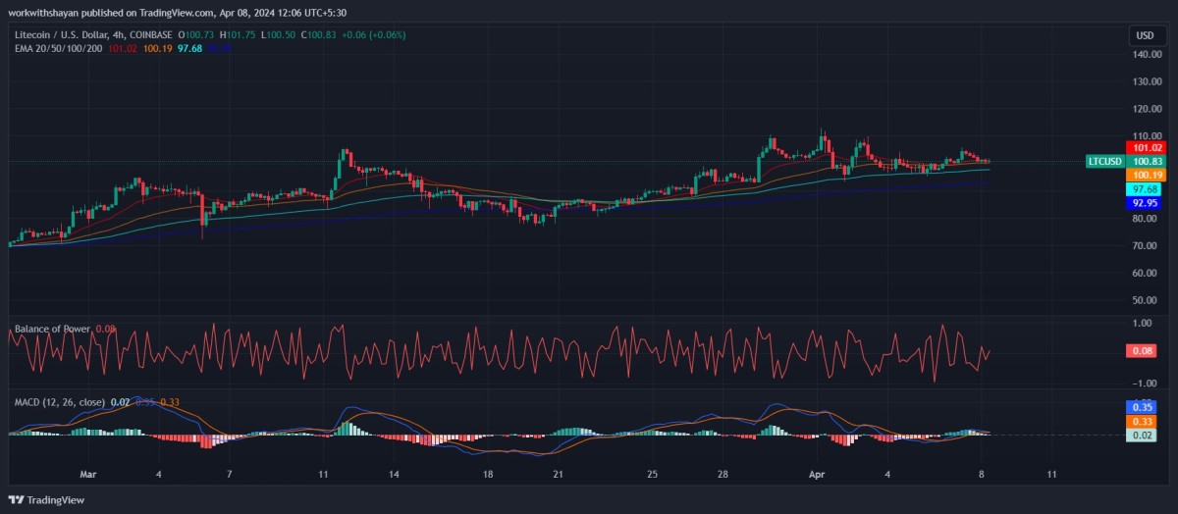
Task: Click the MACD (12, 26, close) legend
Action: [x=59, y=402]
